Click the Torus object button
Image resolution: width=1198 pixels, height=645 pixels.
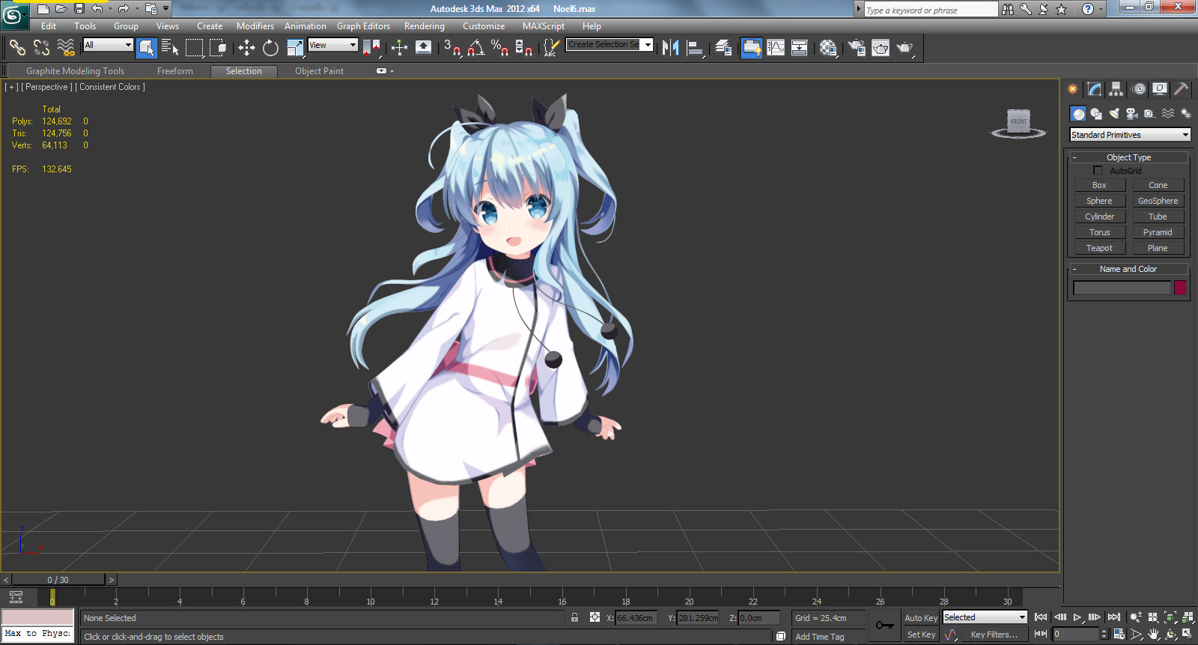coord(1100,232)
